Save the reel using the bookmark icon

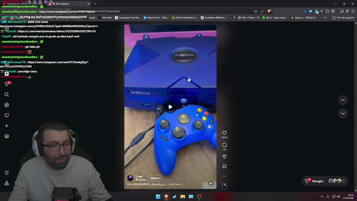pos(224,166)
